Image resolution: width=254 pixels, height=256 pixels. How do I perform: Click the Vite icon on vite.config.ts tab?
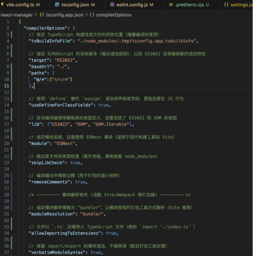pyautogui.click(x=2, y=4)
